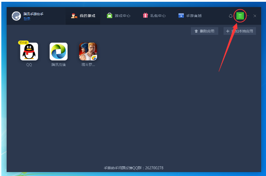
Task: Click the QQ label text
Action: 29,65
